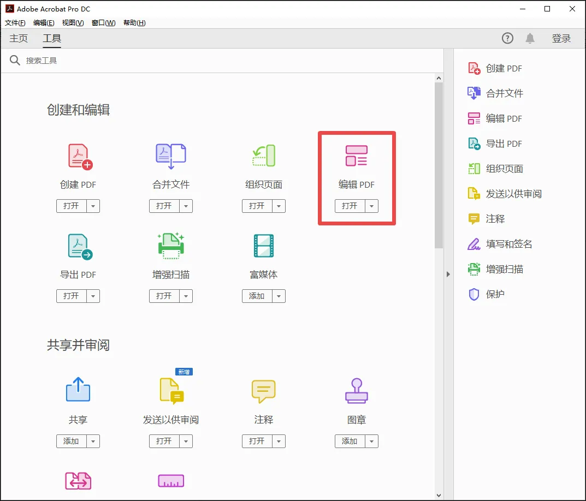Screen dimensions: 586x501
Task: Open the 编辑(E) menu
Action: (44, 23)
